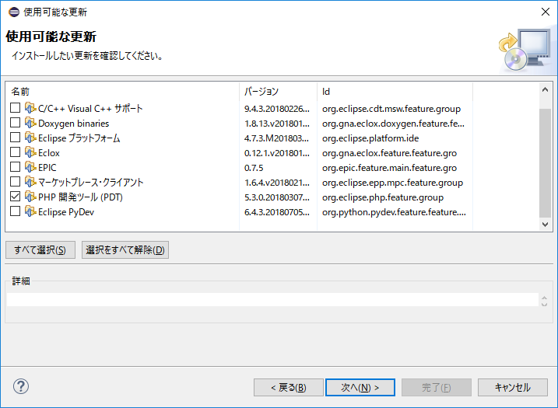
Task: Uncheck the PHP 開発ツール (PDT) checkbox
Action: [x=16, y=196]
